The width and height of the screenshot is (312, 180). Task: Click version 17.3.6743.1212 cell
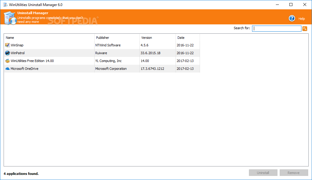(x=152, y=69)
